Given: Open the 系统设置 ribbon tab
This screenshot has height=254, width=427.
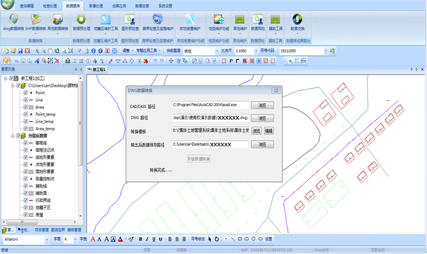Looking at the screenshot, I should click(x=165, y=6).
